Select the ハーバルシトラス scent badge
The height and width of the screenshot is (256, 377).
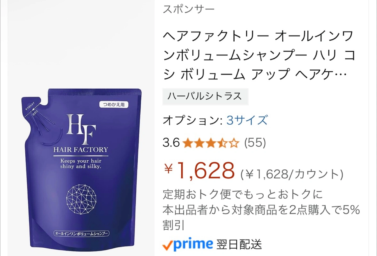(205, 97)
